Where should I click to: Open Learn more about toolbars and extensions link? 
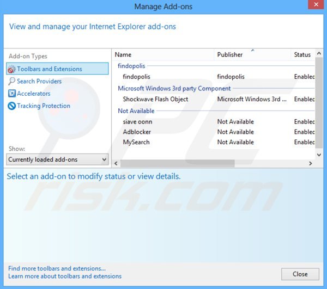point(65,276)
